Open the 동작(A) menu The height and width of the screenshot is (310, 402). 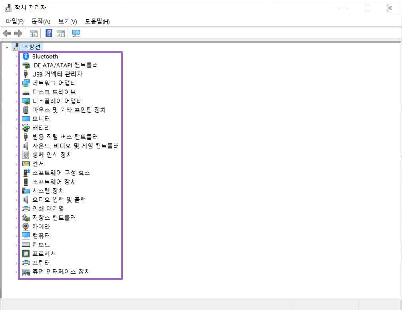(41, 21)
